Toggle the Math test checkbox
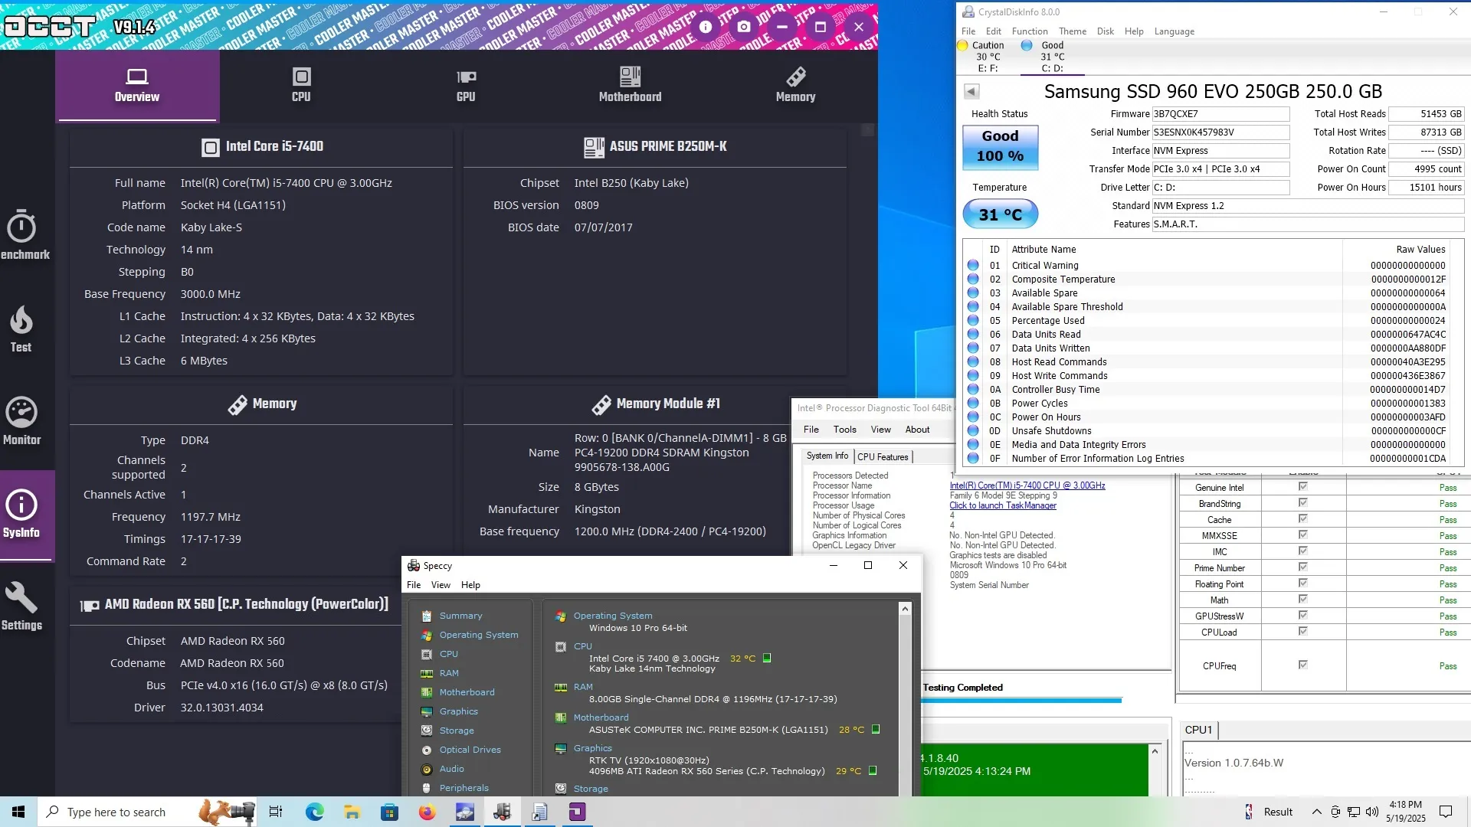This screenshot has height=827, width=1471. (x=1302, y=600)
